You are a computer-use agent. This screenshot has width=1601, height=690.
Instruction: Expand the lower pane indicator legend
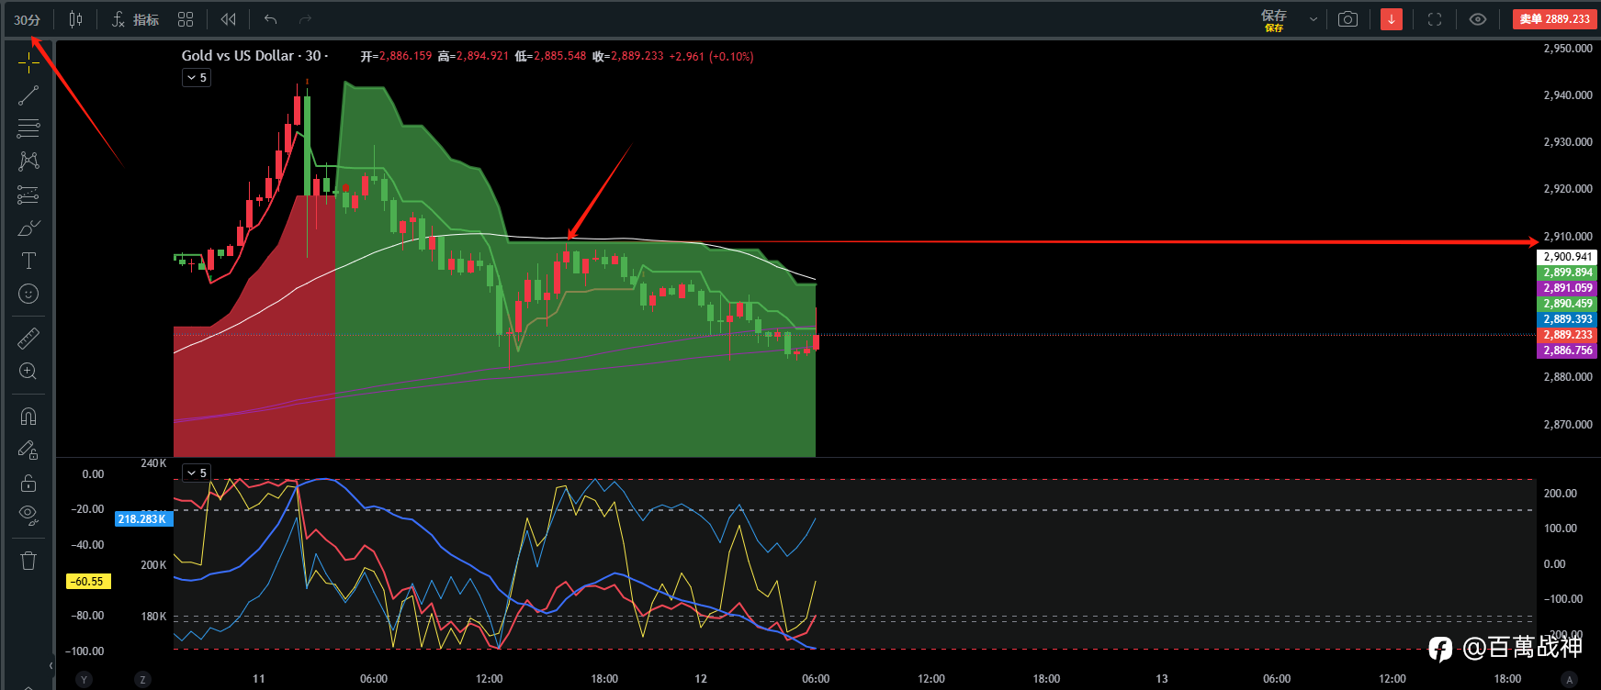[197, 473]
